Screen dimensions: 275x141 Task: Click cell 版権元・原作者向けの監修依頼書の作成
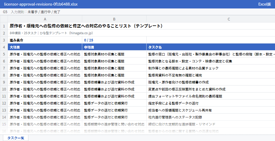211,82
